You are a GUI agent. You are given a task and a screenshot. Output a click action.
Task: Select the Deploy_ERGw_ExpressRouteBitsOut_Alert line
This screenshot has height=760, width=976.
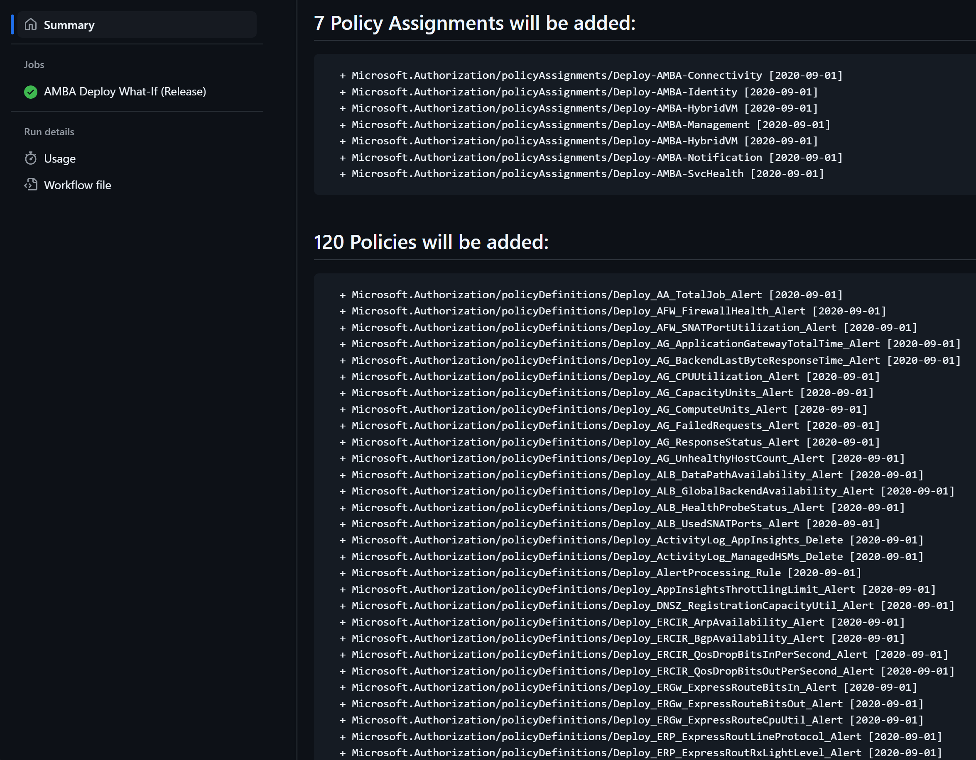click(631, 704)
